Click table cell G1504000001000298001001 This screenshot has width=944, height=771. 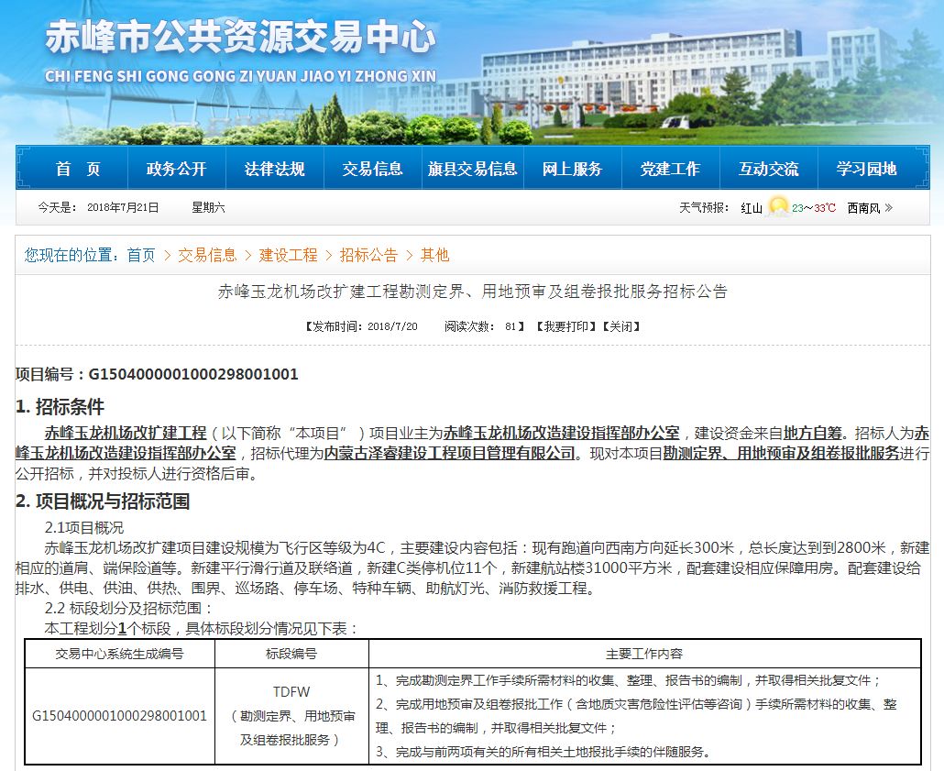coord(119,716)
